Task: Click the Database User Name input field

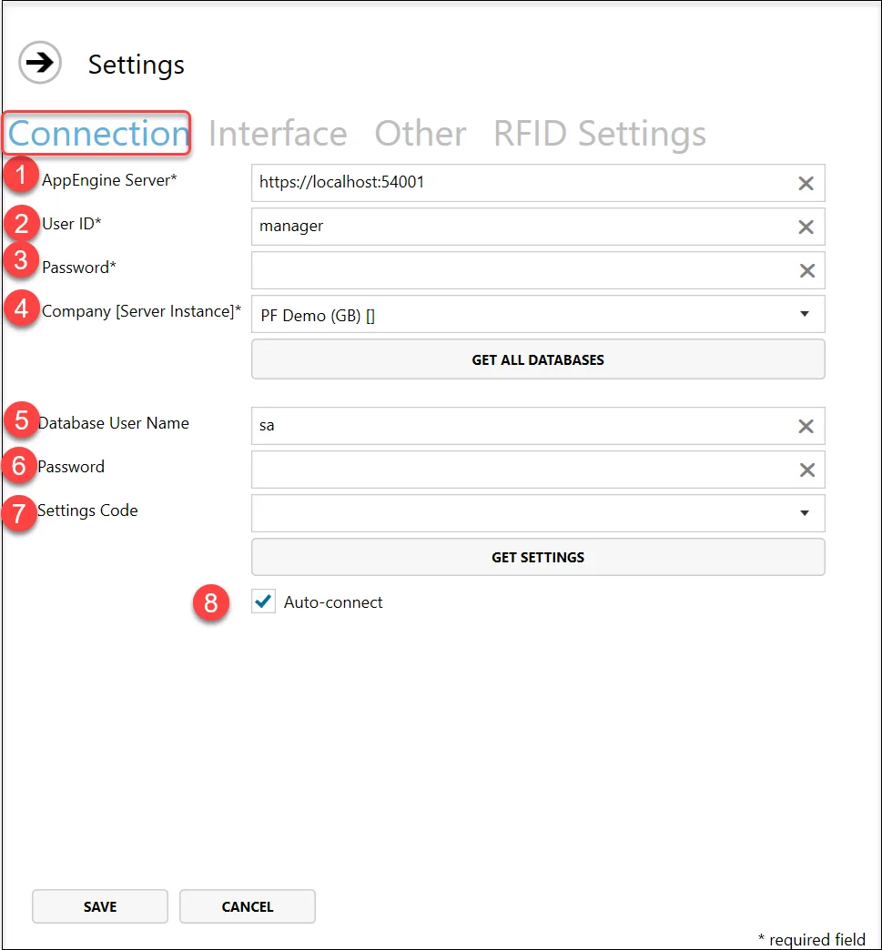Action: pyautogui.click(x=519, y=426)
